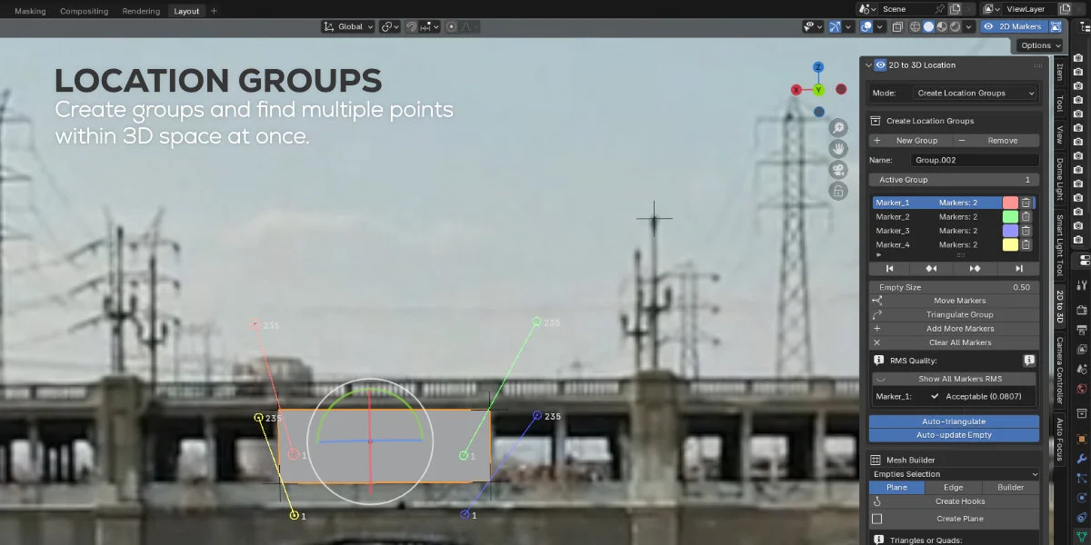Click the Clear All Markers X icon
Screen dimensions: 1091x545
(877, 342)
